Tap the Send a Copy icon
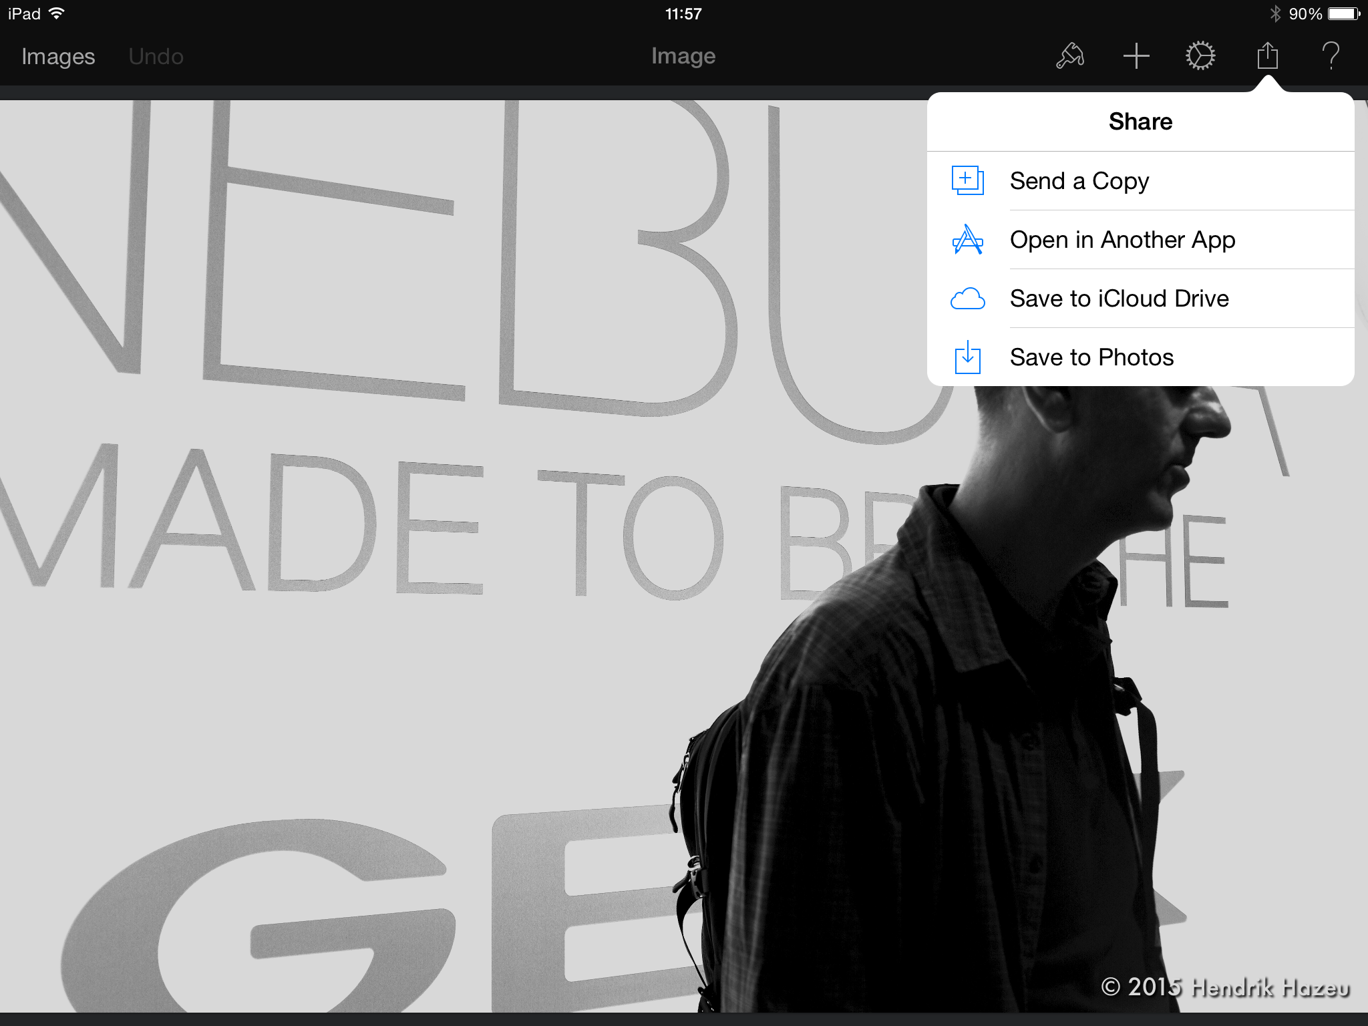The image size is (1368, 1026). tap(967, 180)
